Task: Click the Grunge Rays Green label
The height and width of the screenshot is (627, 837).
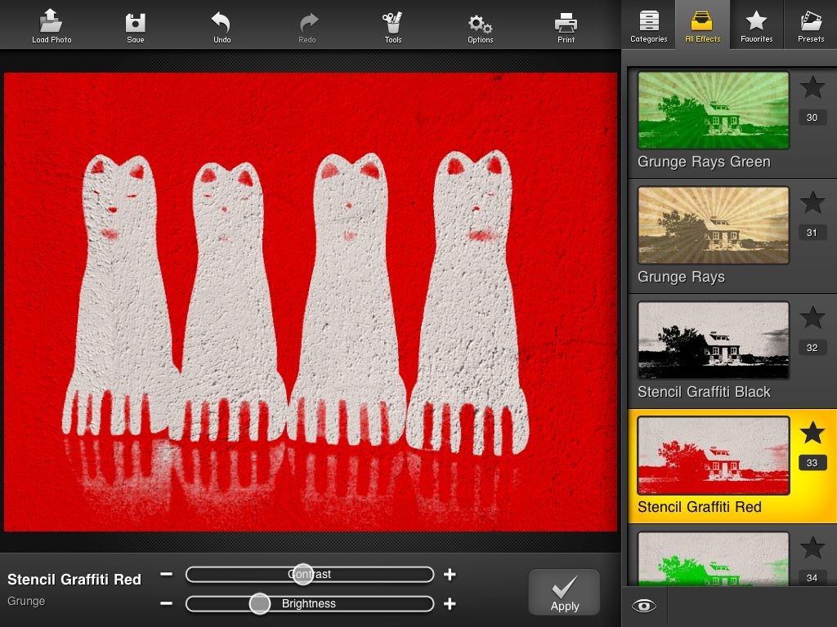Action: (x=704, y=162)
